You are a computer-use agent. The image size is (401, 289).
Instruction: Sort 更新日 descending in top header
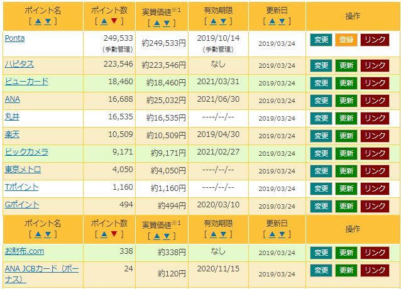282,21
